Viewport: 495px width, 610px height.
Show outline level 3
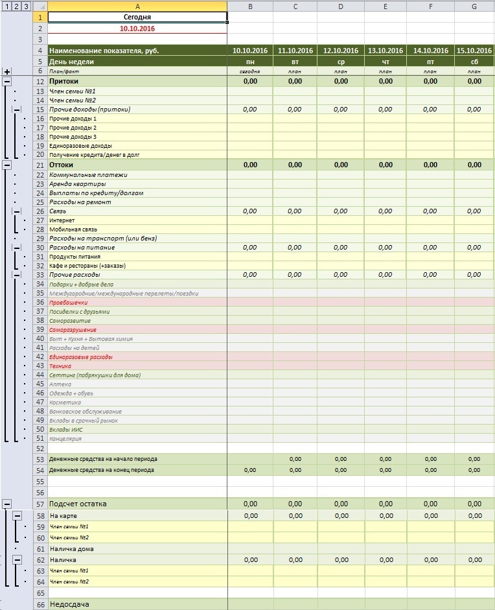pyautogui.click(x=26, y=6)
